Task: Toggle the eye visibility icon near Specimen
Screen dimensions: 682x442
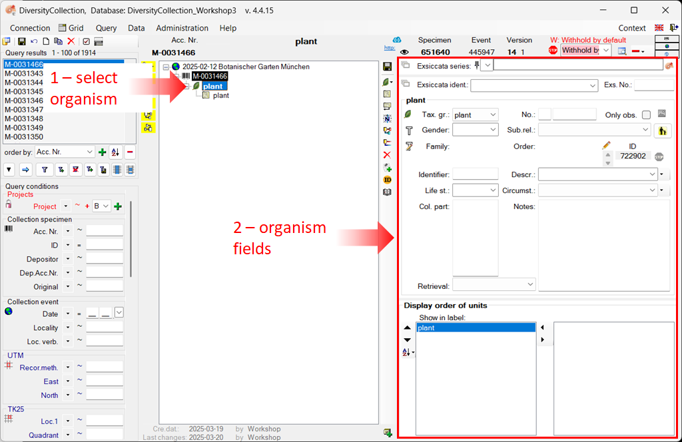Action: pyautogui.click(x=404, y=51)
